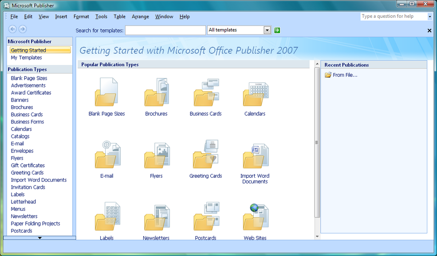The height and width of the screenshot is (256, 437).
Task: Select Labels in the sidebar list
Action: (18, 194)
